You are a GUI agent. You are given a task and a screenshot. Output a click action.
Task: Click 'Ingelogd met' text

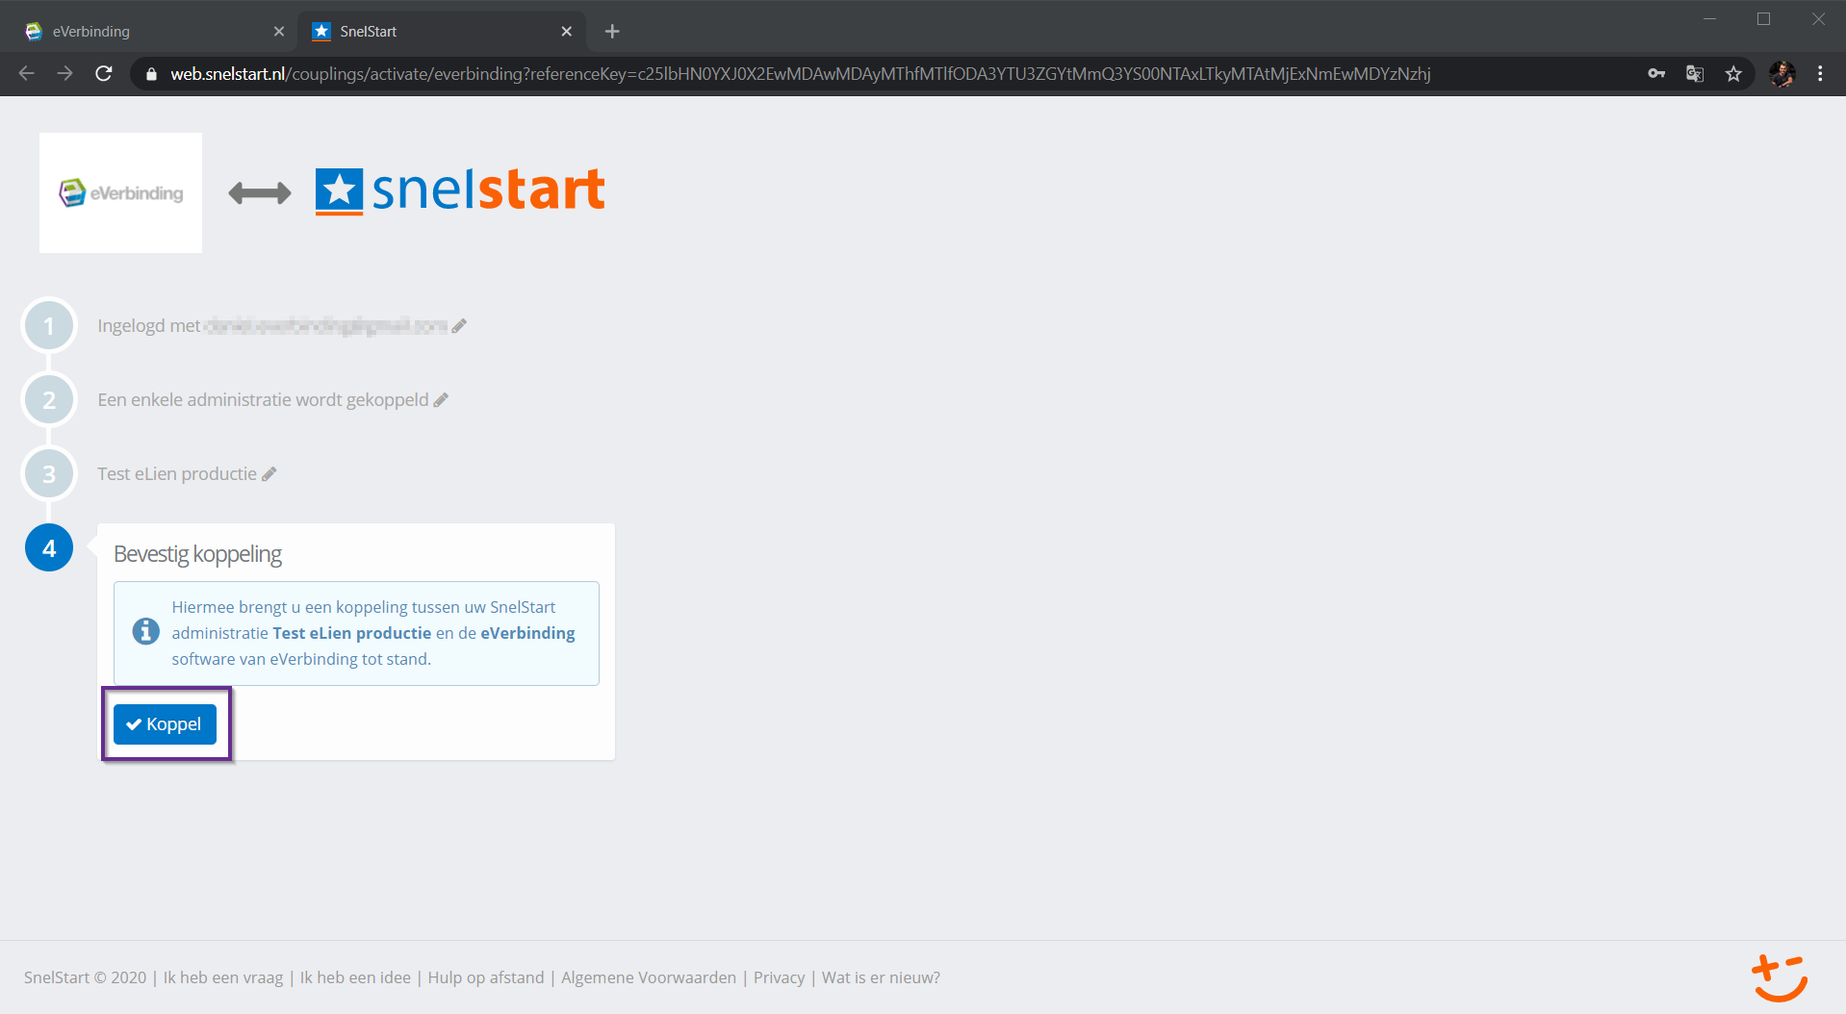[x=149, y=326]
